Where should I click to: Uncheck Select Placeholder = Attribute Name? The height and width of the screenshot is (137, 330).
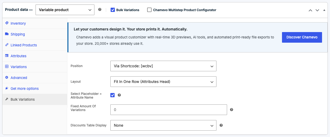112,95
